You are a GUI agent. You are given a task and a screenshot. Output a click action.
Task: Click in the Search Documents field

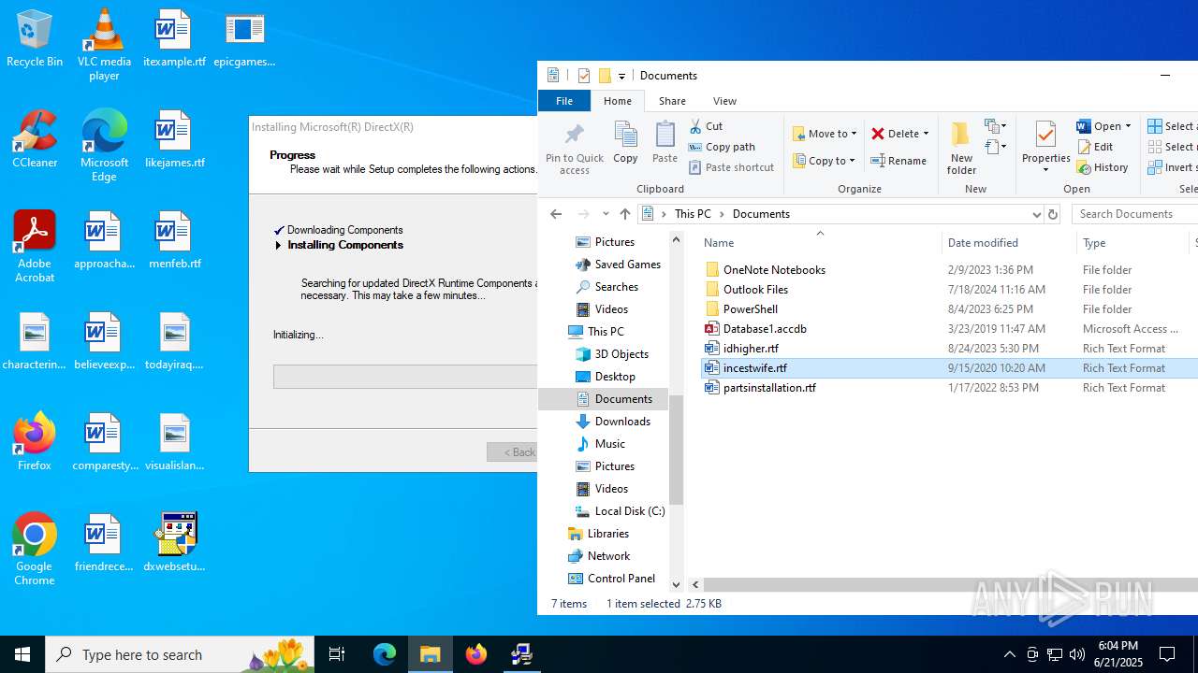click(1135, 214)
